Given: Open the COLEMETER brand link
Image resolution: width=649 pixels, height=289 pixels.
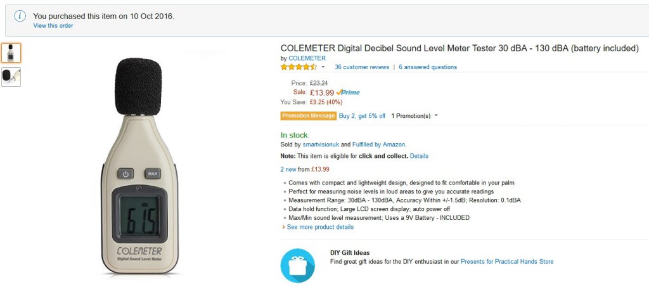Looking at the screenshot, I should click(307, 58).
